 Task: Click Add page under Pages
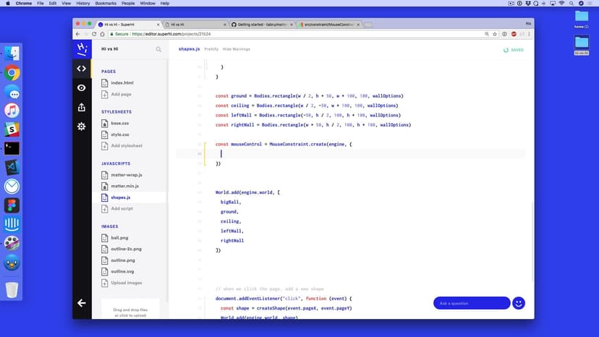pyautogui.click(x=121, y=94)
